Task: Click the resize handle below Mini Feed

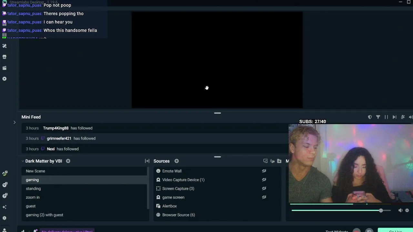Action: (217, 157)
